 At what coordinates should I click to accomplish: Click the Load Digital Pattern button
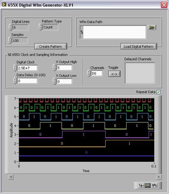pyautogui.click(x=139, y=46)
